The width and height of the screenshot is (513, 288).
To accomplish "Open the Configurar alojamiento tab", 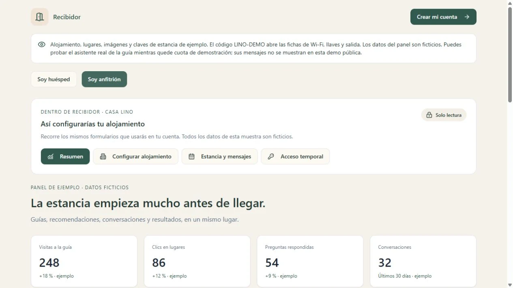I will [x=135, y=157].
